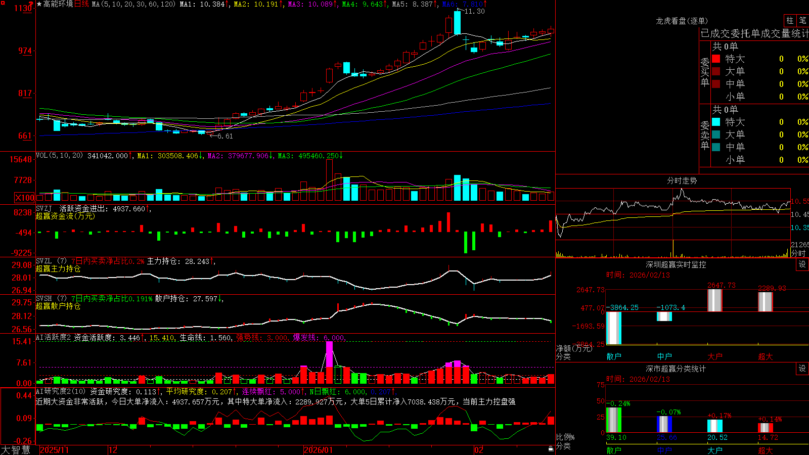
Task: Click the 超赢主力持仓 label
Action: (58, 268)
